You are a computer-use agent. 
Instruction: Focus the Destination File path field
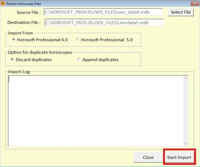104,22
